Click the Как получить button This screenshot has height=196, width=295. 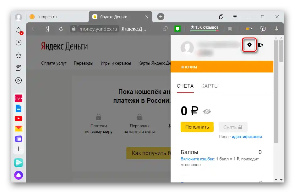coord(148,153)
